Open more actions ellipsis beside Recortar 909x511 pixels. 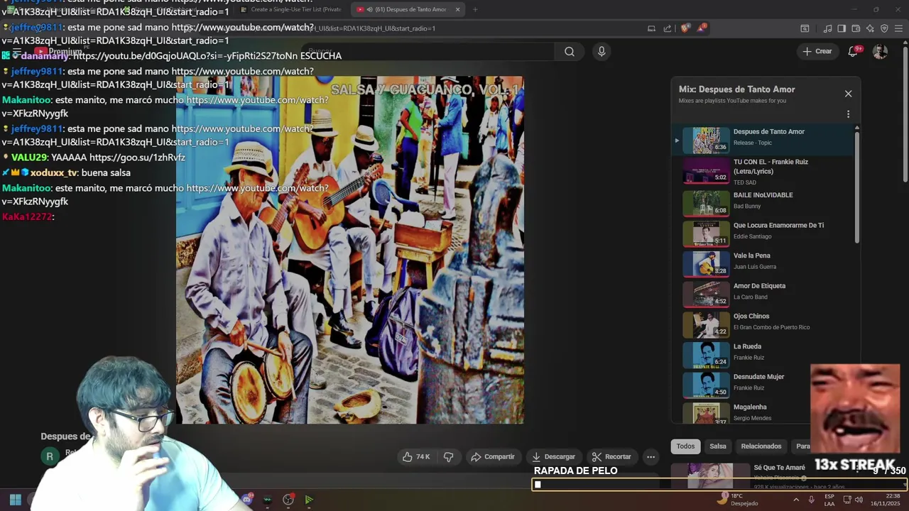(651, 456)
